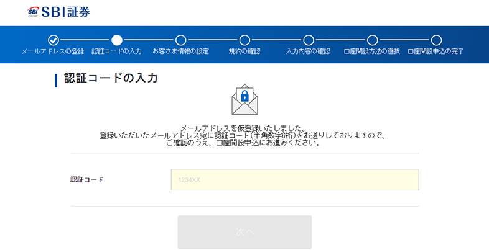Click the final step circle above 口座開設申込の完了
Image resolution: width=489 pixels, height=250 pixels.
click(x=436, y=40)
